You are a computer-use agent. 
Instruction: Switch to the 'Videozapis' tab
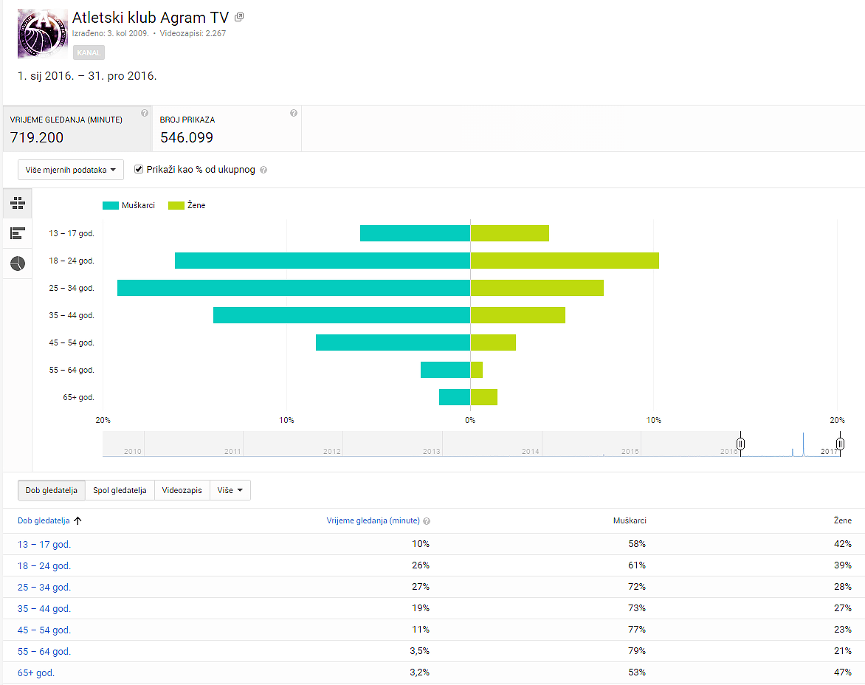pyautogui.click(x=182, y=490)
